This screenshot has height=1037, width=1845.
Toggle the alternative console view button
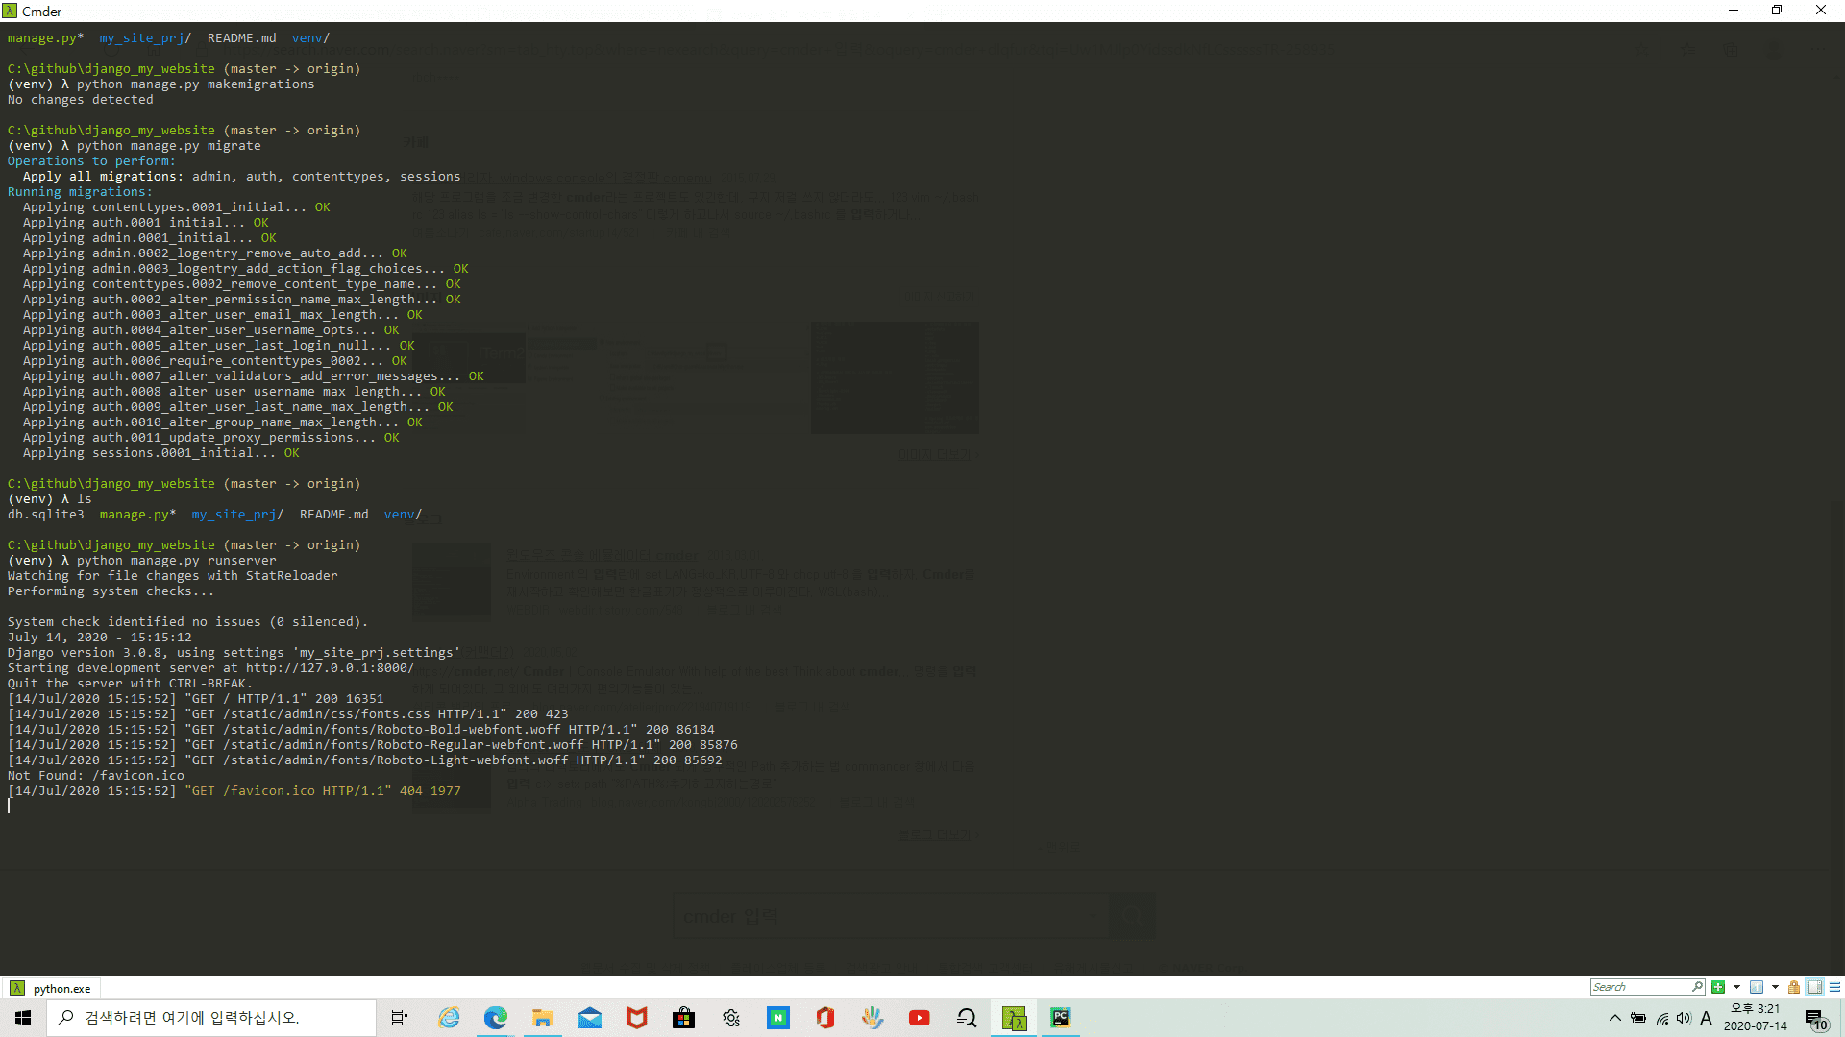(1815, 987)
